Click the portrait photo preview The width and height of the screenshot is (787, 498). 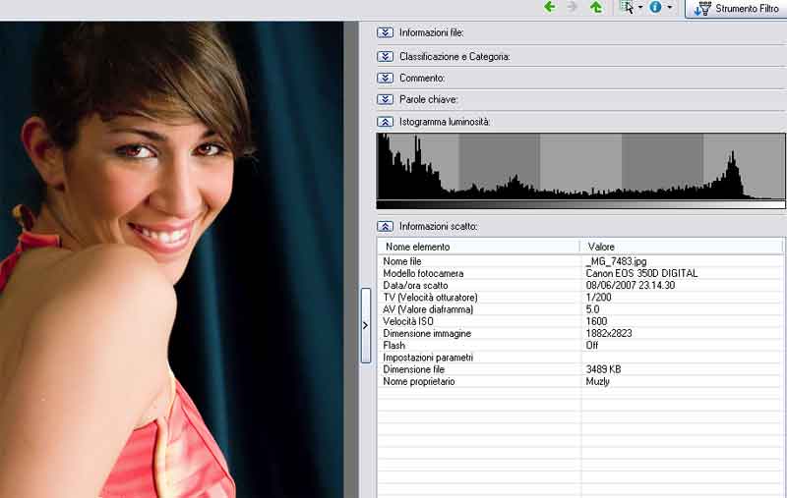(172, 255)
